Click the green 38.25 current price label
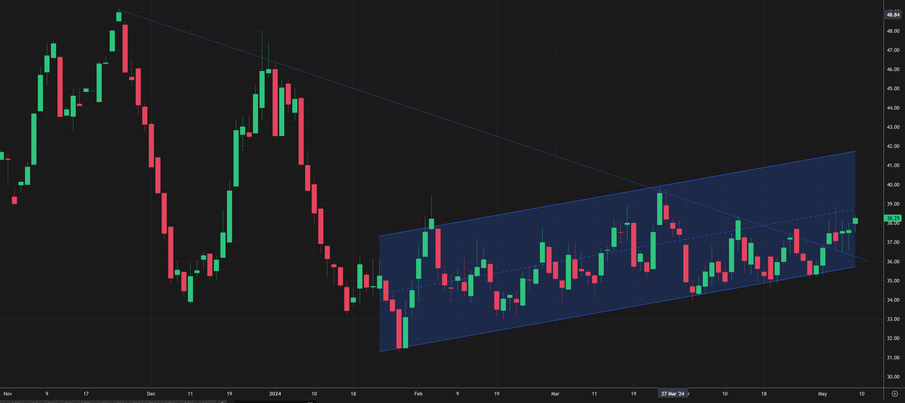Screen dimensions: 905x403 pyautogui.click(x=893, y=218)
